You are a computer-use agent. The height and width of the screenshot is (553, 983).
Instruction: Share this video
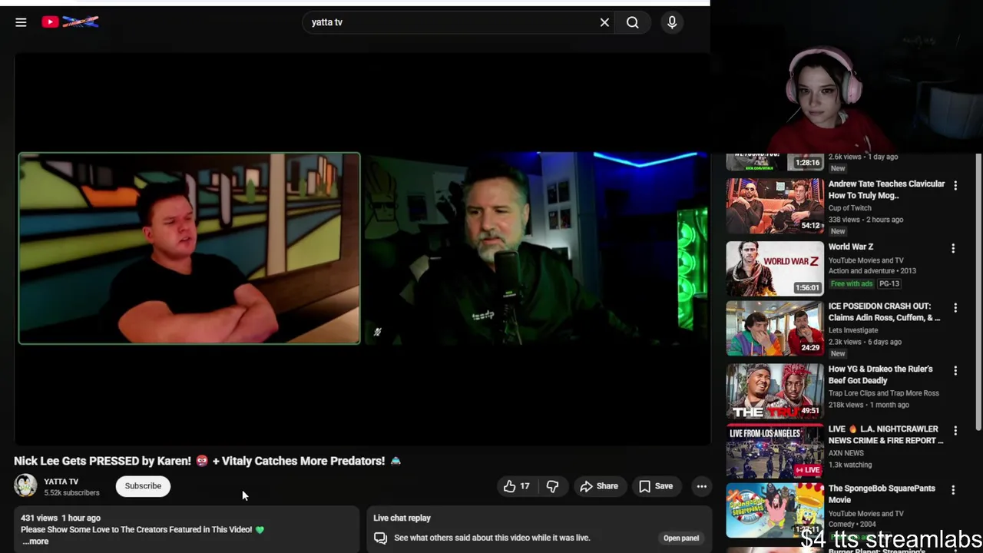[599, 486]
